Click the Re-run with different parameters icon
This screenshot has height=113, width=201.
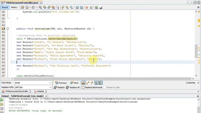(2, 104)
